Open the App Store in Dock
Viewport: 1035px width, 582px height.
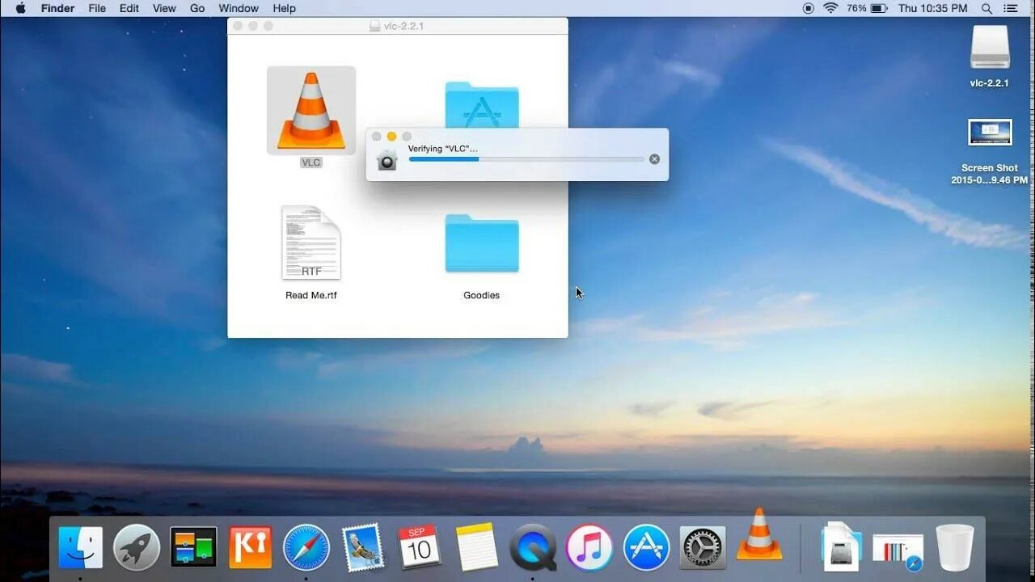[x=646, y=548]
